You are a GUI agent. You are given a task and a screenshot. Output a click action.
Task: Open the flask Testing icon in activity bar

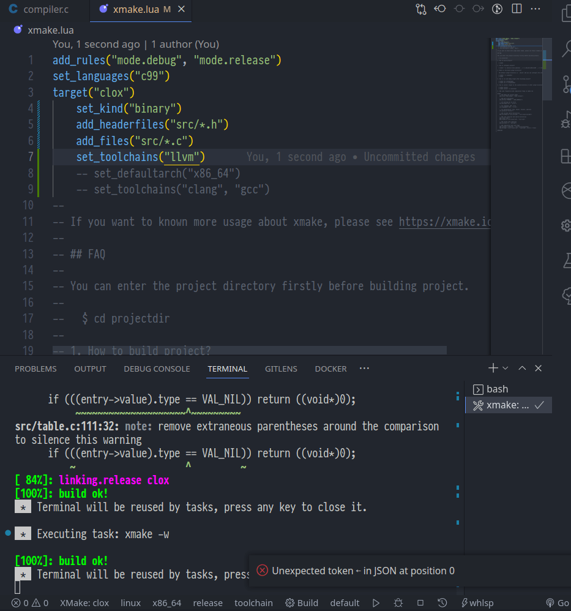click(x=566, y=260)
